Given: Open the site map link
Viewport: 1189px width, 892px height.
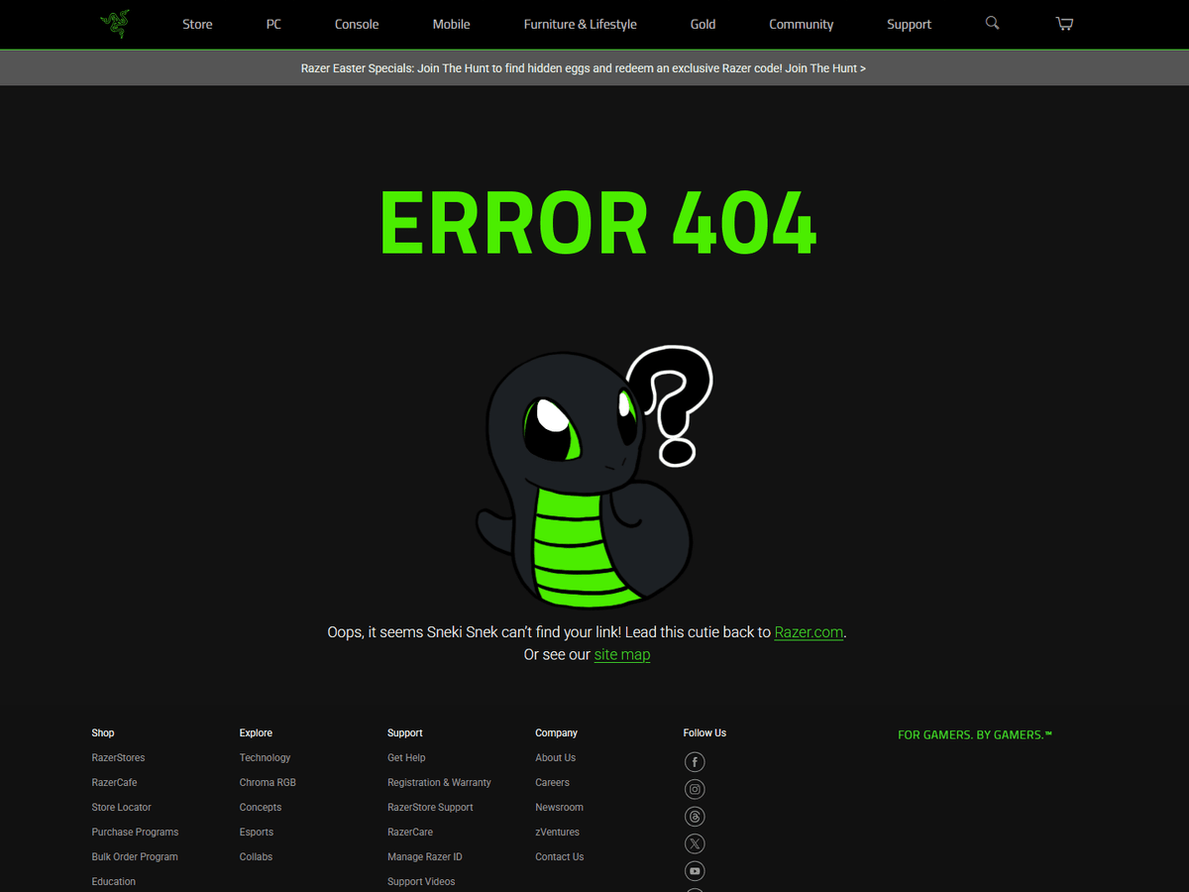Looking at the screenshot, I should (x=622, y=655).
